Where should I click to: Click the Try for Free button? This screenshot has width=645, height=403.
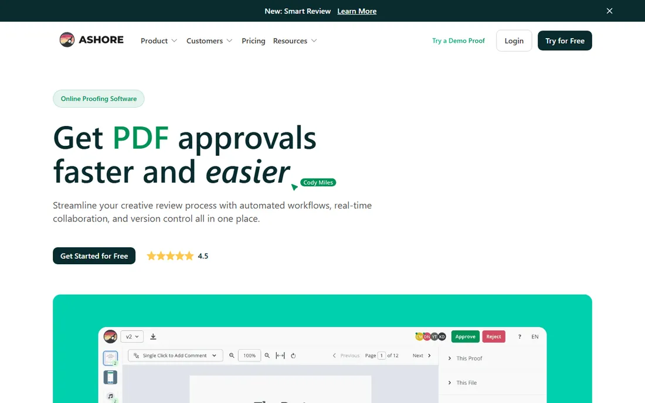[x=565, y=40]
